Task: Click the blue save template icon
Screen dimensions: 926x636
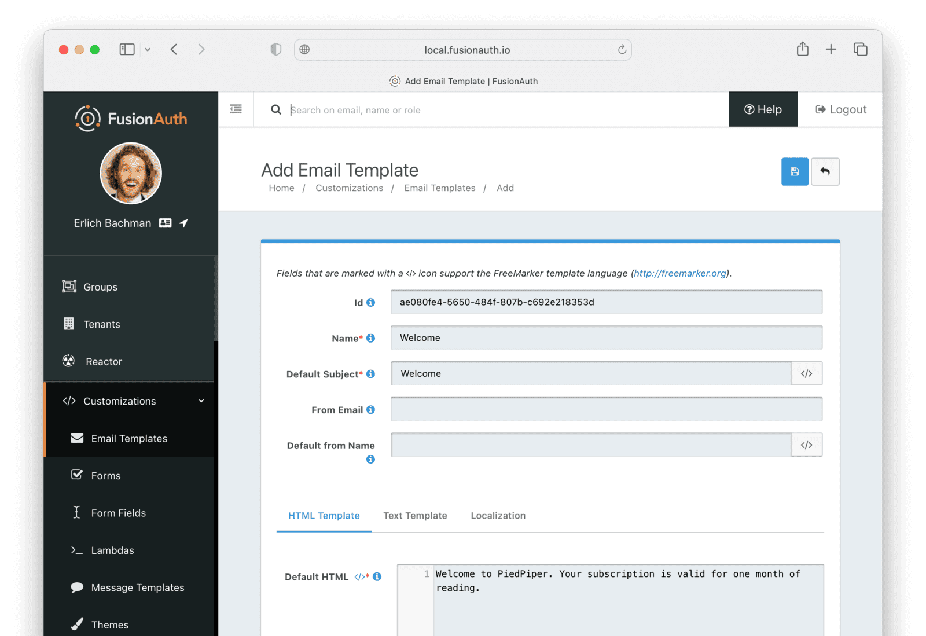Action: pos(795,172)
